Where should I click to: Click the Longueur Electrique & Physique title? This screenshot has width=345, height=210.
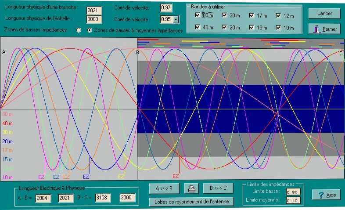pos(52,188)
